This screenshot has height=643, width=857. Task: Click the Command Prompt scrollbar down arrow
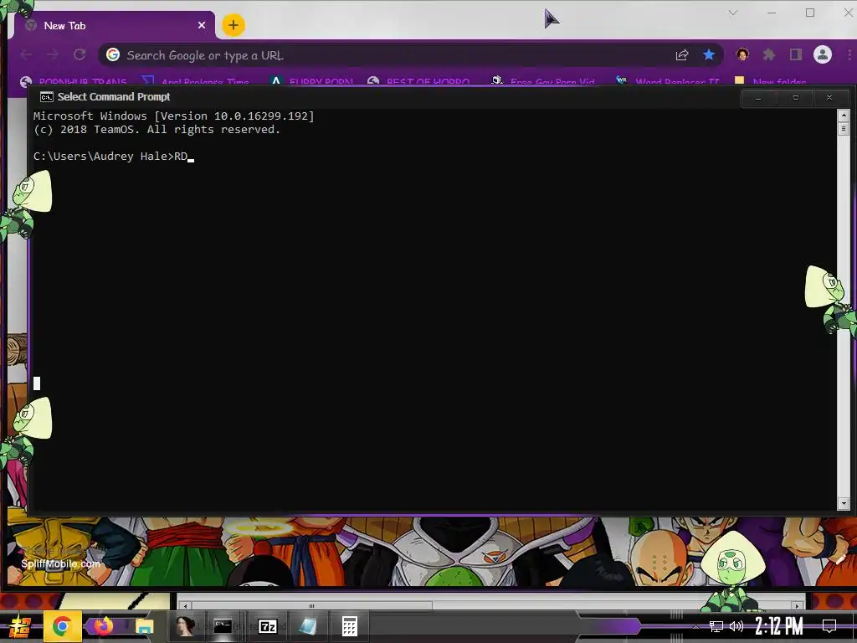pyautogui.click(x=844, y=503)
